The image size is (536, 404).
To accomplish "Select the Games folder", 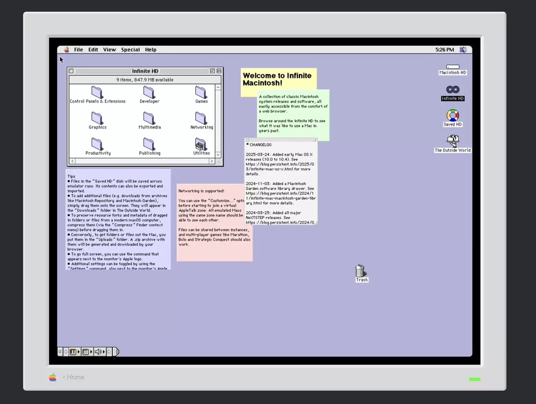I will [201, 93].
